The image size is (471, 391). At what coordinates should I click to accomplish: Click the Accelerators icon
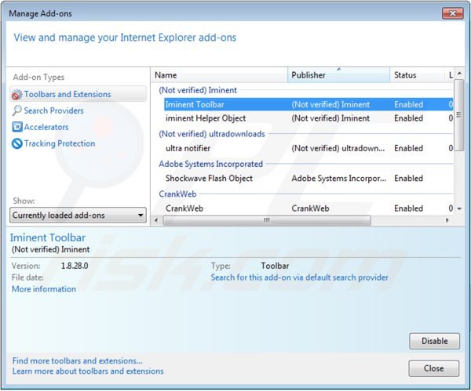click(16, 127)
